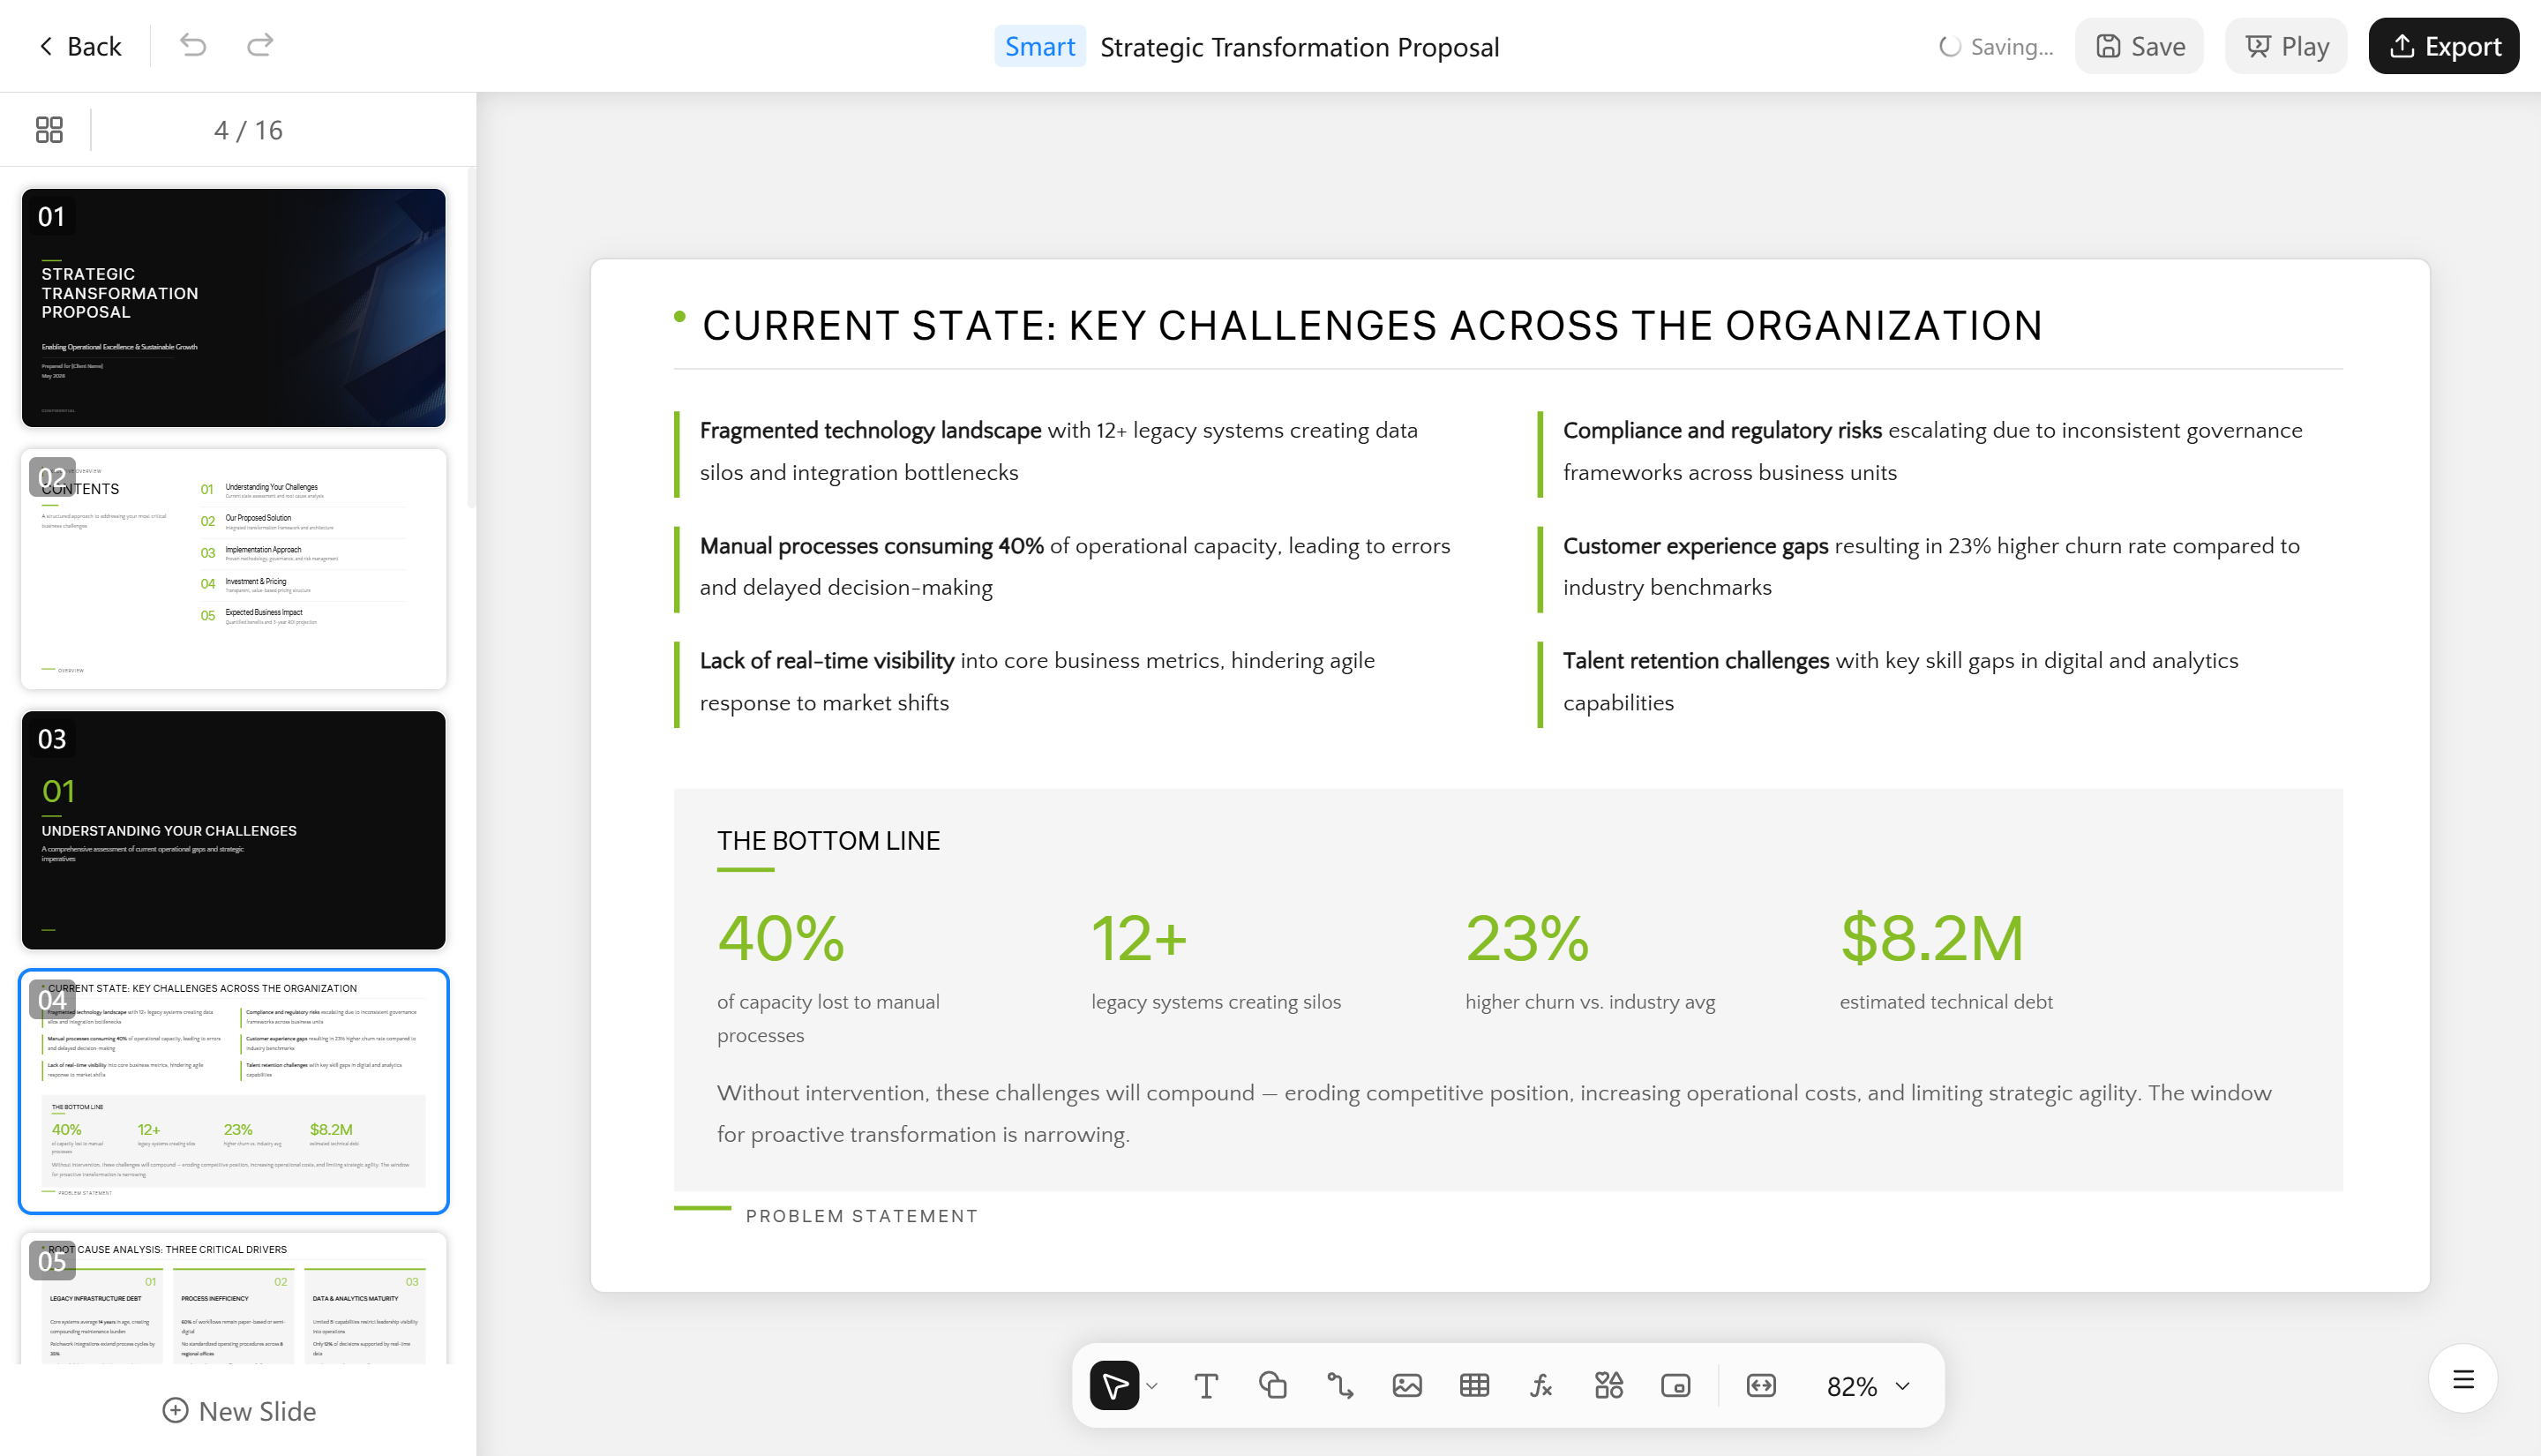Select the Text tool in bottom toolbar
Screen dimensions: 2541x1456
1205,1386
